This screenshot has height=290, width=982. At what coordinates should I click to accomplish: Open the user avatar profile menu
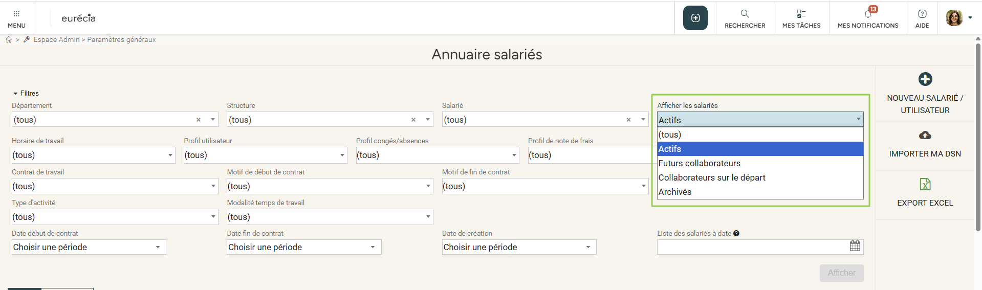click(954, 18)
